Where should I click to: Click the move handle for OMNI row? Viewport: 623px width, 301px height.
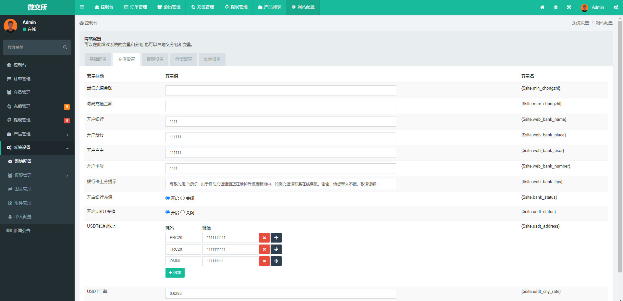[276, 261]
